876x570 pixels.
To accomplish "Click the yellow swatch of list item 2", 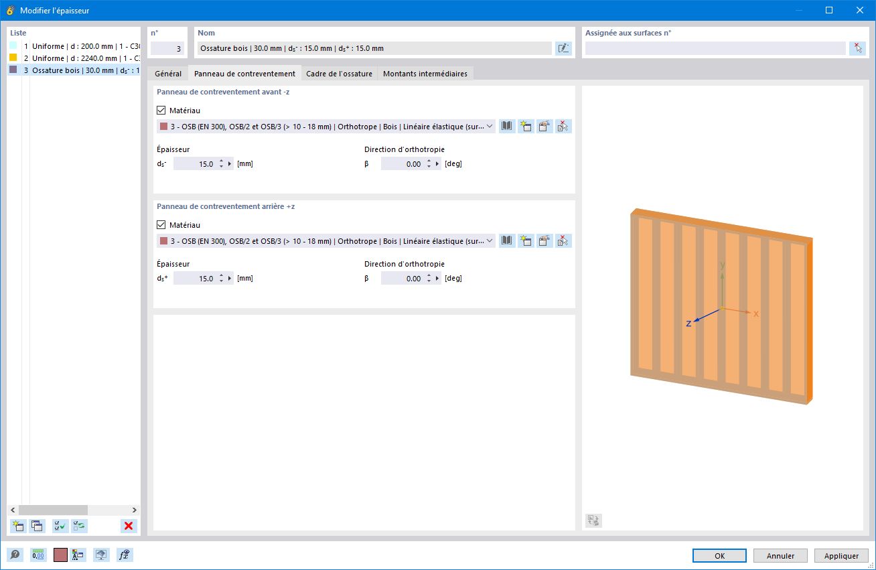I will click(13, 58).
